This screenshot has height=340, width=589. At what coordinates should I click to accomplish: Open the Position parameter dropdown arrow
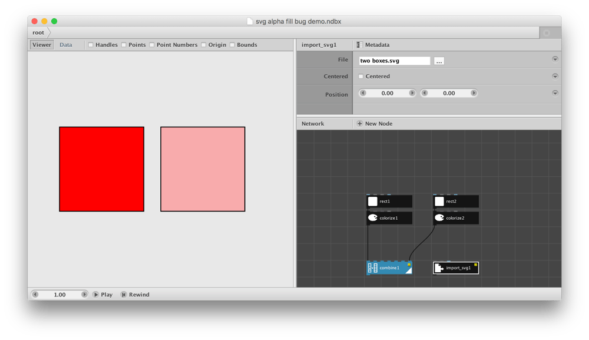555,93
